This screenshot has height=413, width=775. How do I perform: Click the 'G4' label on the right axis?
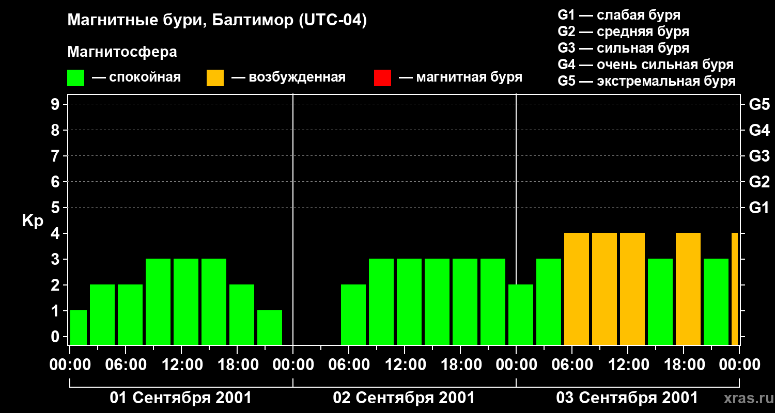point(759,130)
